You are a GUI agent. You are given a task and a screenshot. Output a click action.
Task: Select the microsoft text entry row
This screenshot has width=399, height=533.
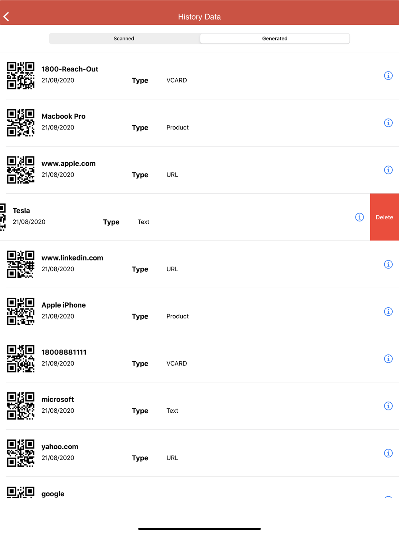199,406
